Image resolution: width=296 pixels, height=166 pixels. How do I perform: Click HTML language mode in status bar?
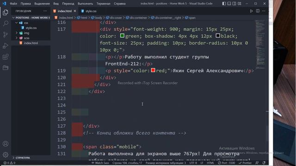coord(210,163)
